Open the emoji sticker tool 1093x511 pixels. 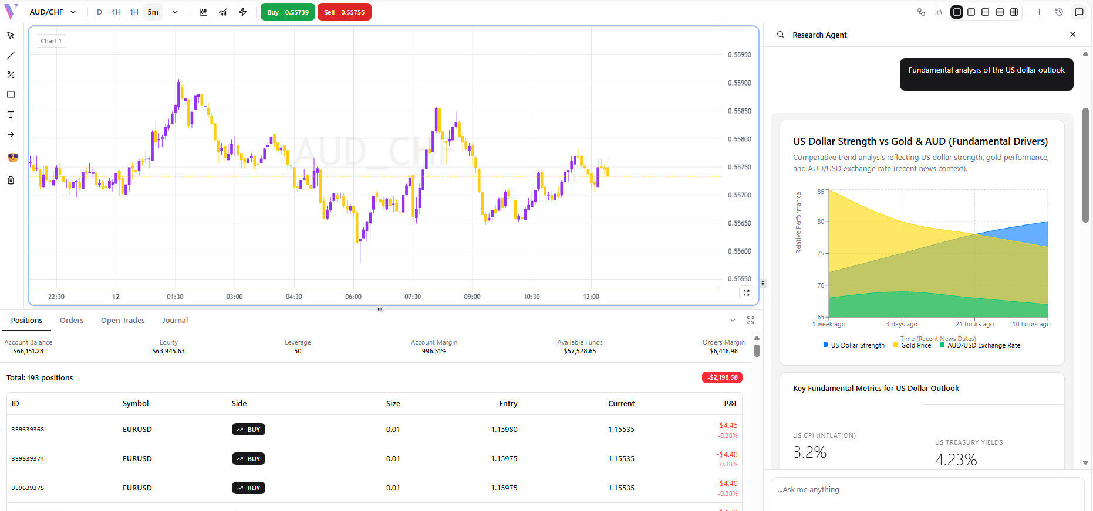click(x=13, y=158)
